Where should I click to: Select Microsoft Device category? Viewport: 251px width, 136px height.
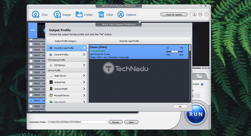pos(67,95)
